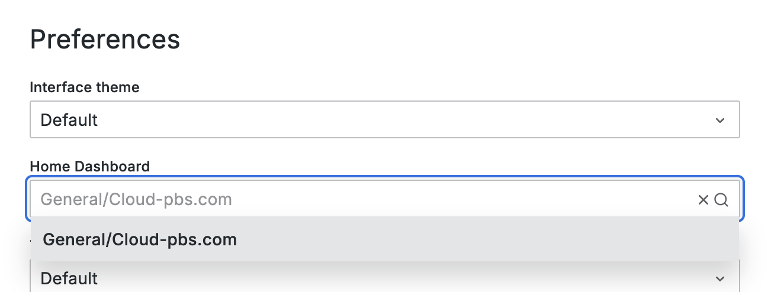The width and height of the screenshot is (784, 292).
Task: Click the Default text in the lowest select box
Action: pyautogui.click(x=69, y=278)
